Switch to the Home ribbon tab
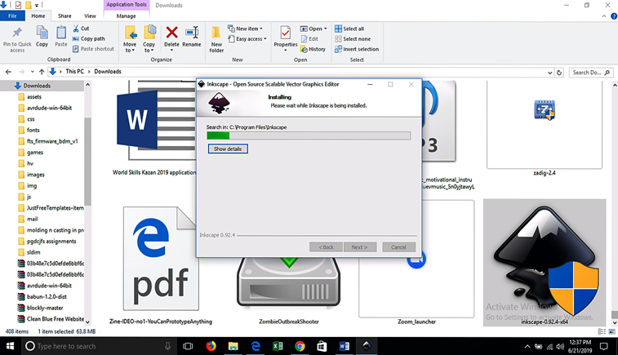This screenshot has width=618, height=355. pos(38,16)
